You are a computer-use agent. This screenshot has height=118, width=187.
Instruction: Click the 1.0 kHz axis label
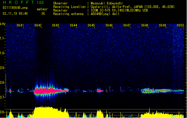pyautogui.click(x=3, y=53)
